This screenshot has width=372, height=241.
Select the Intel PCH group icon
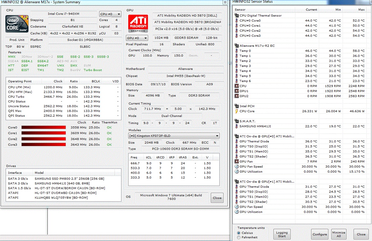(x=236, y=106)
